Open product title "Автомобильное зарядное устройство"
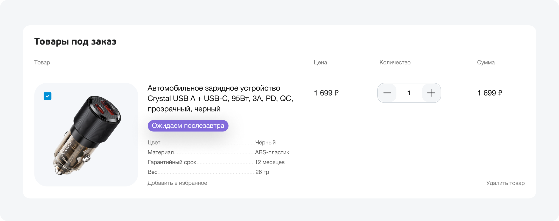This screenshot has height=221, width=559. coord(220,98)
